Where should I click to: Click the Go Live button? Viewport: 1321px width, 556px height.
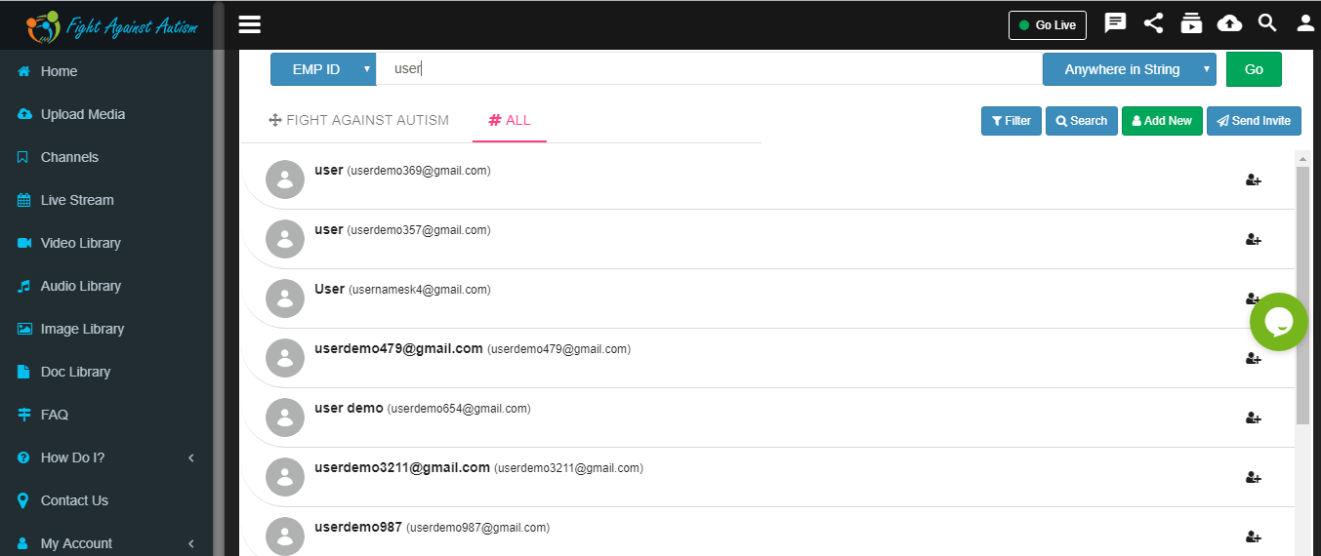[1048, 25]
